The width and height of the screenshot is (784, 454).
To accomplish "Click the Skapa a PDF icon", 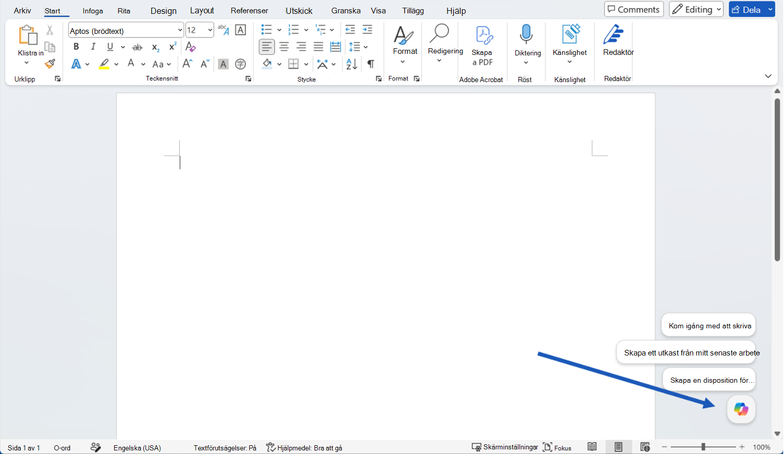I will pos(482,45).
